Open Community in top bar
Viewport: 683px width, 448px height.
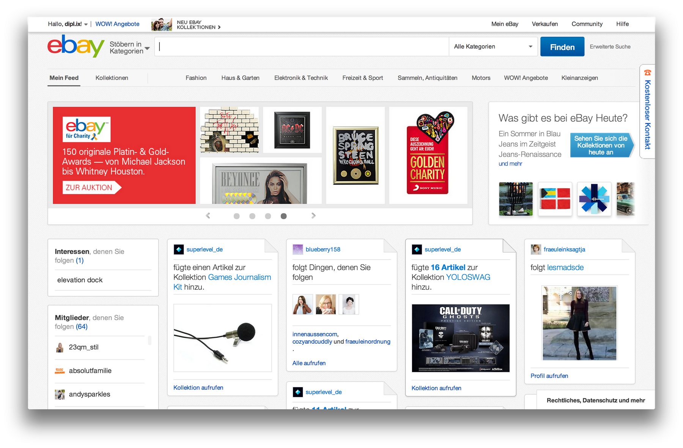587,24
